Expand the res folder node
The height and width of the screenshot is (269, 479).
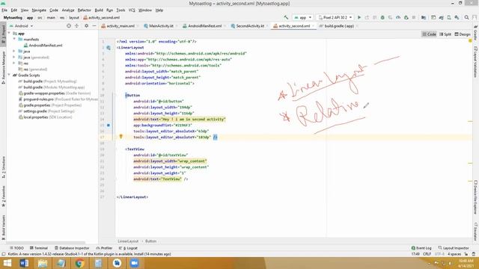(x=14, y=63)
